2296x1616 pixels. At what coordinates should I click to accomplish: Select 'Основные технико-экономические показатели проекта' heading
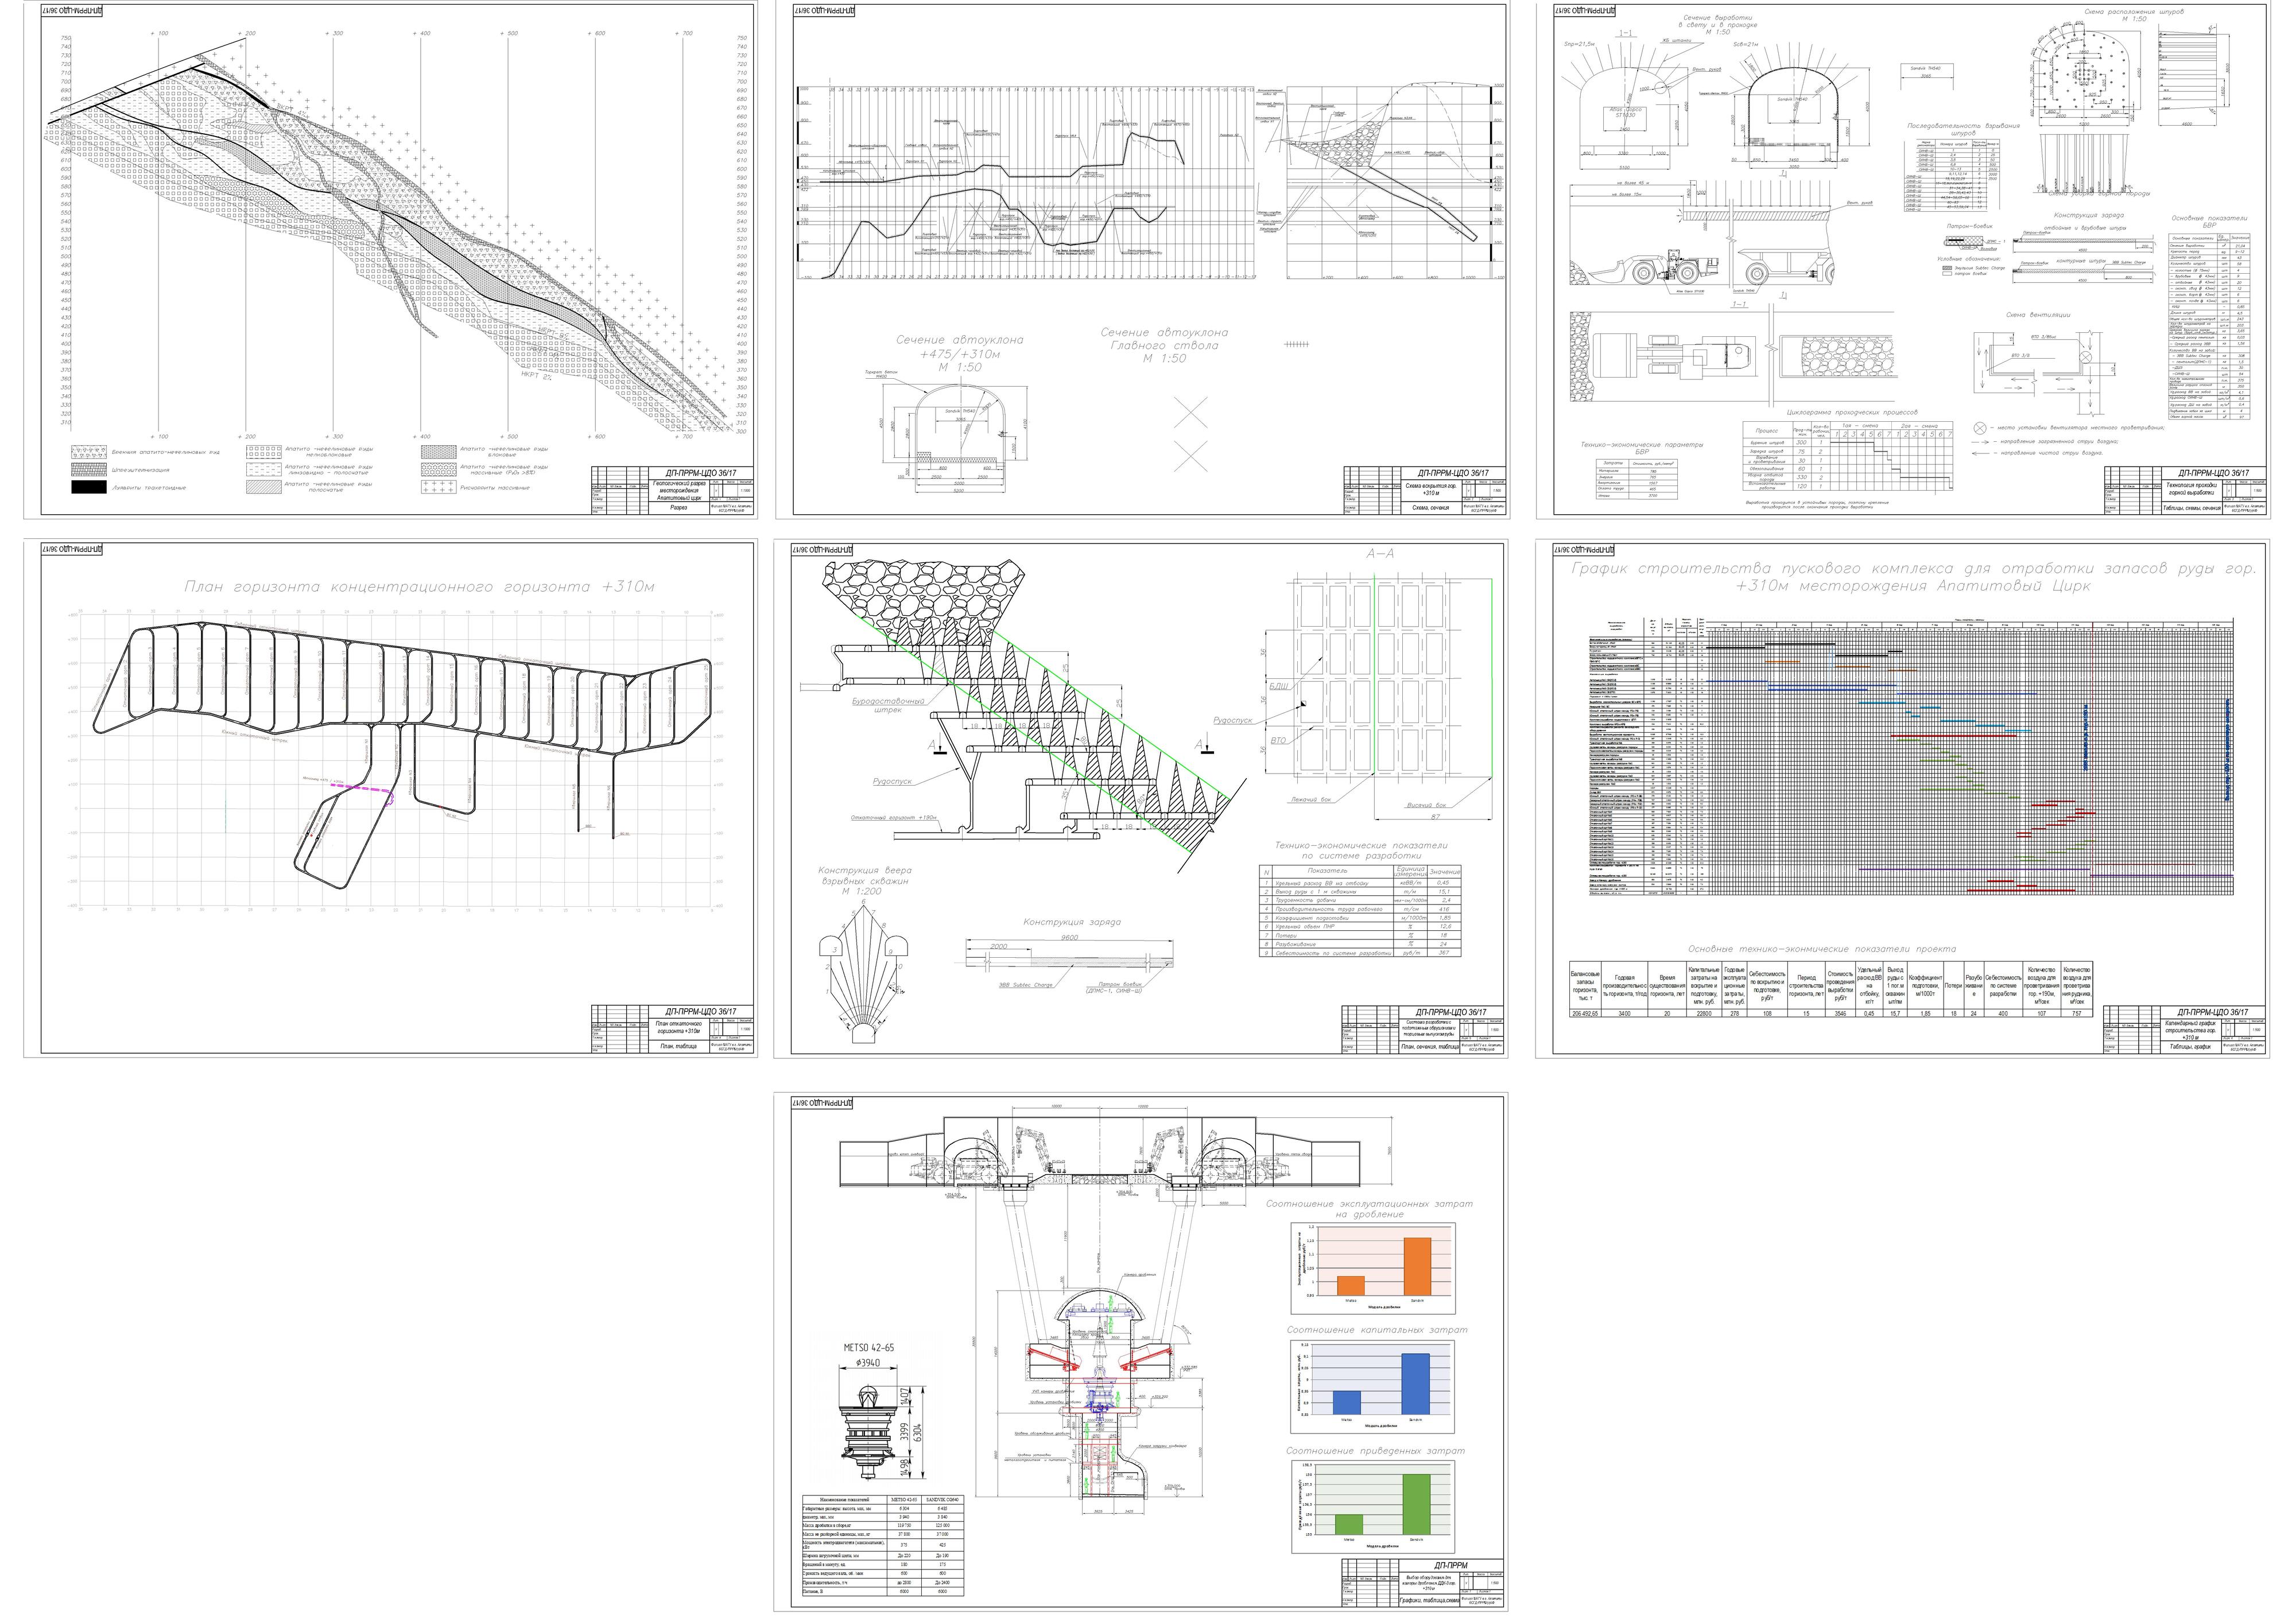tap(1822, 949)
